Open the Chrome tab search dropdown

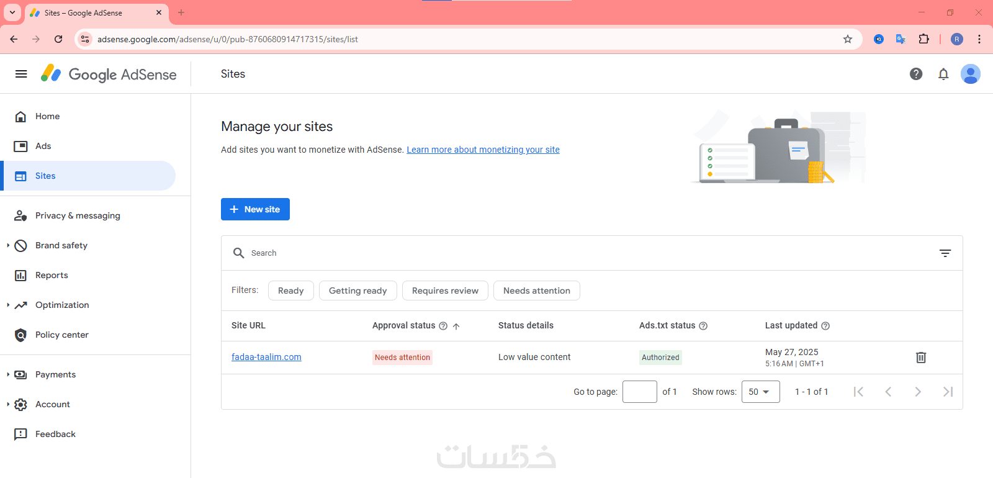pos(12,12)
